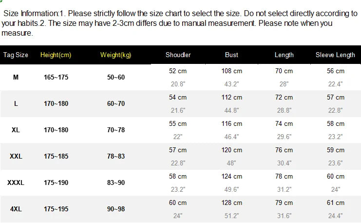This screenshot has height=223, width=361.
Task: Select the XXL tag size cell
Action: (16, 157)
